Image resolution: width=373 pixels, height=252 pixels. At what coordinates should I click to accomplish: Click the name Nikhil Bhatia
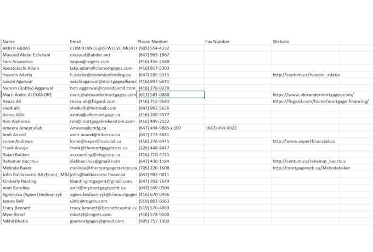(x=15, y=221)
